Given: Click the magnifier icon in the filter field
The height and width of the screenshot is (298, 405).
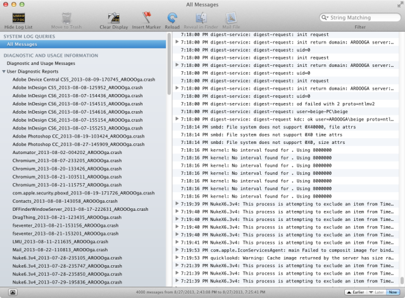Looking at the screenshot, I should click(x=325, y=18).
